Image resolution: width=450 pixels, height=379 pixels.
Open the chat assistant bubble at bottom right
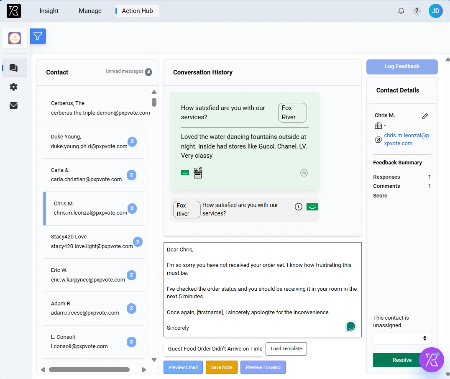point(432,360)
